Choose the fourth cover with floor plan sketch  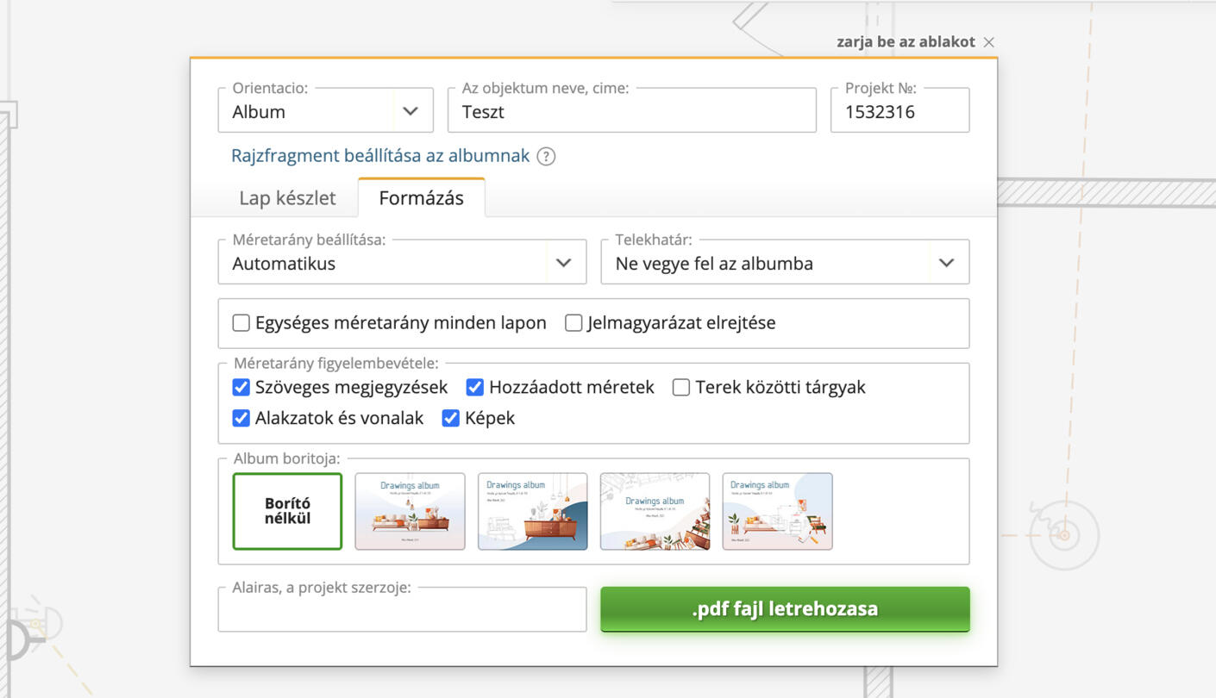click(655, 511)
